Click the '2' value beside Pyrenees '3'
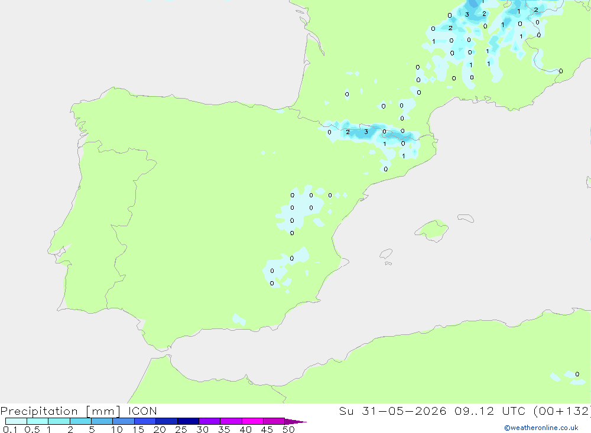This screenshot has height=433, width=591. 348,132
